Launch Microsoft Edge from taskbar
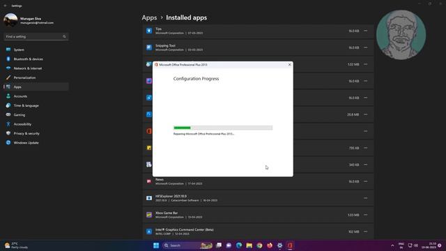Image resolution: width=446 pixels, height=251 pixels. tap(239, 245)
